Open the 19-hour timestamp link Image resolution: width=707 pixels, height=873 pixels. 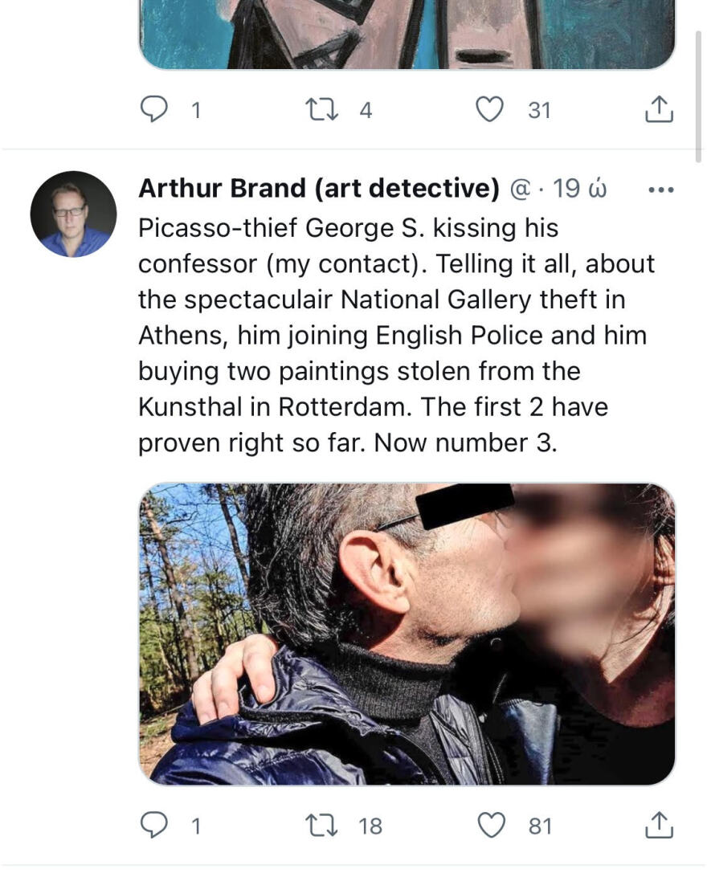point(579,189)
